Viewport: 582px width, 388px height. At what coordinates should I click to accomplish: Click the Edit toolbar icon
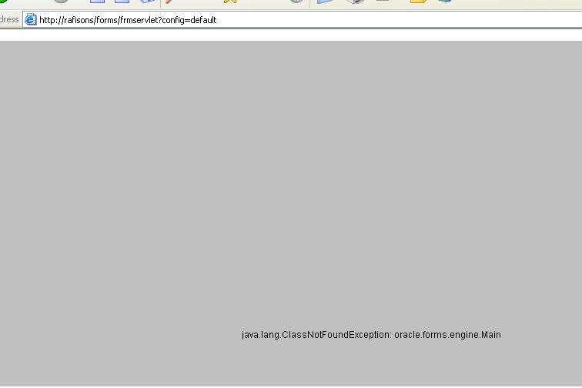383,2
